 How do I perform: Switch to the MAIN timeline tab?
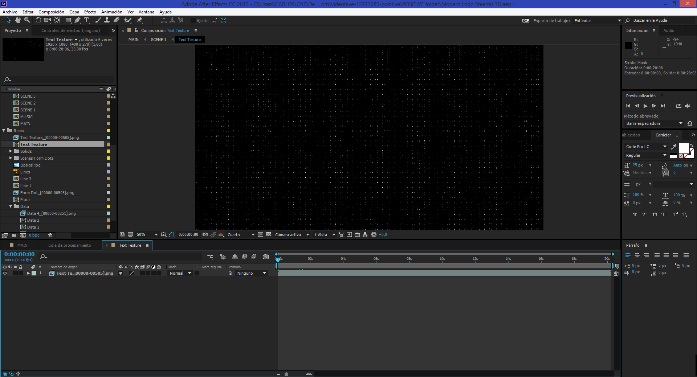pyautogui.click(x=22, y=245)
